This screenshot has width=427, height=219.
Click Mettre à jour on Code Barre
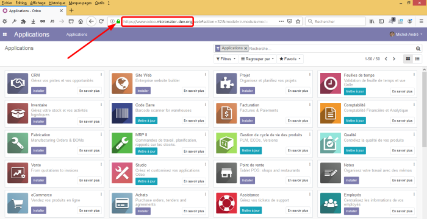[x=146, y=120]
